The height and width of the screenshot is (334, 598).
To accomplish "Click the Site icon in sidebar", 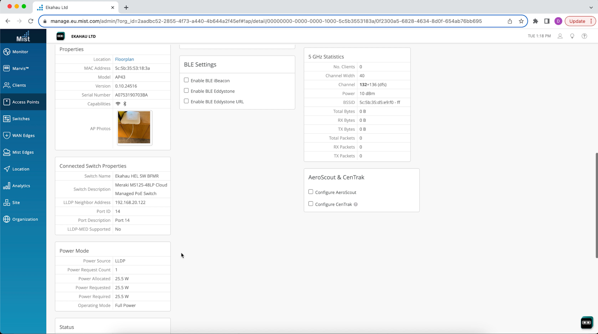I will click(7, 202).
